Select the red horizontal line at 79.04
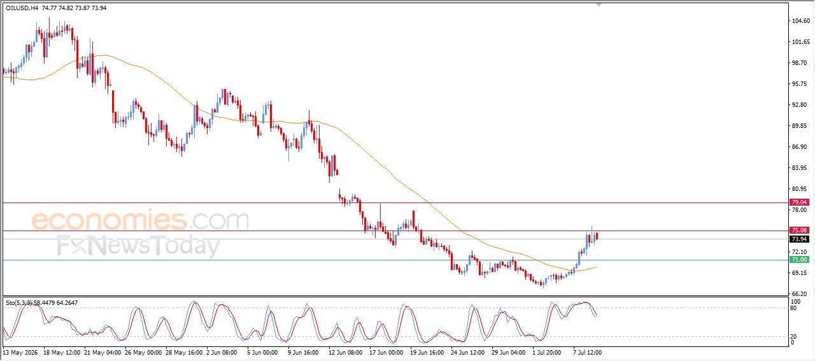Screen dimensions: 815x361 tap(395, 202)
